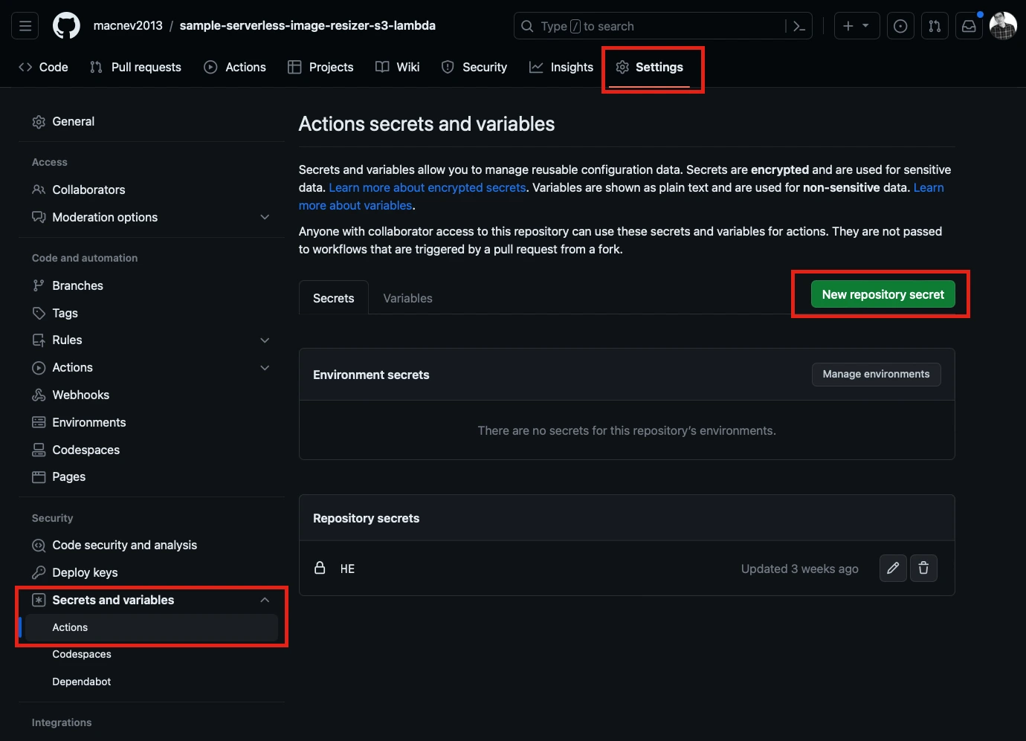The image size is (1026, 741).
Task: Open the notifications inbox icon
Action: click(x=969, y=26)
